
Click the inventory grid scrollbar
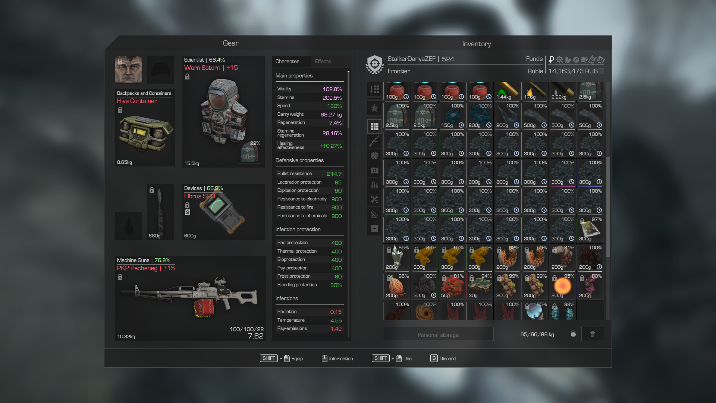(x=608, y=207)
